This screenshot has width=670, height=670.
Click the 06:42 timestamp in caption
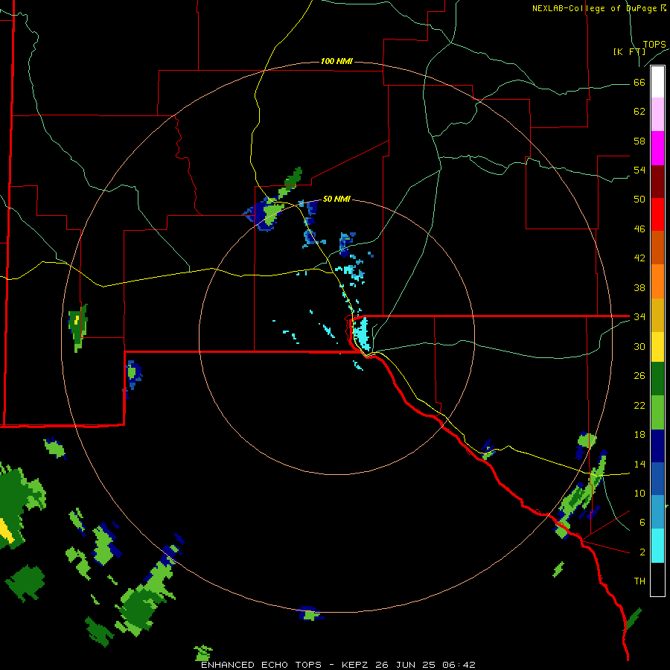459,665
